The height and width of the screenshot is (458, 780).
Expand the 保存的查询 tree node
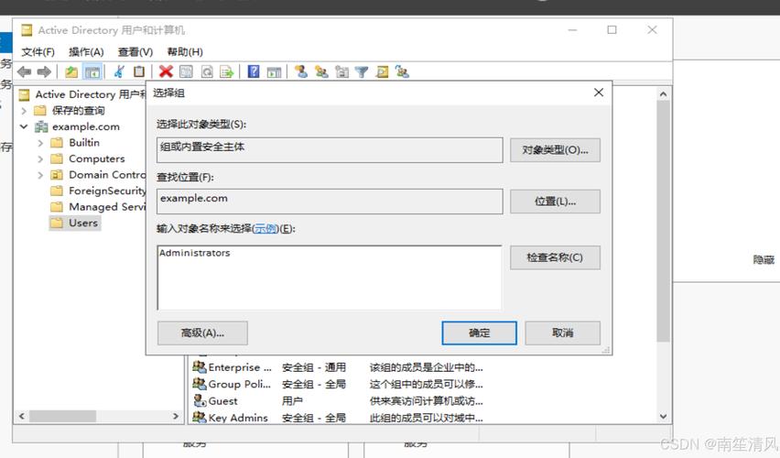tap(24, 111)
